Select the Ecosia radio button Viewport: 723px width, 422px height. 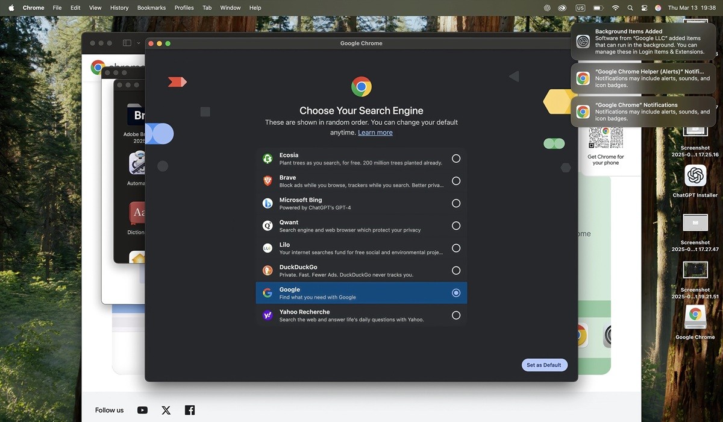click(456, 159)
